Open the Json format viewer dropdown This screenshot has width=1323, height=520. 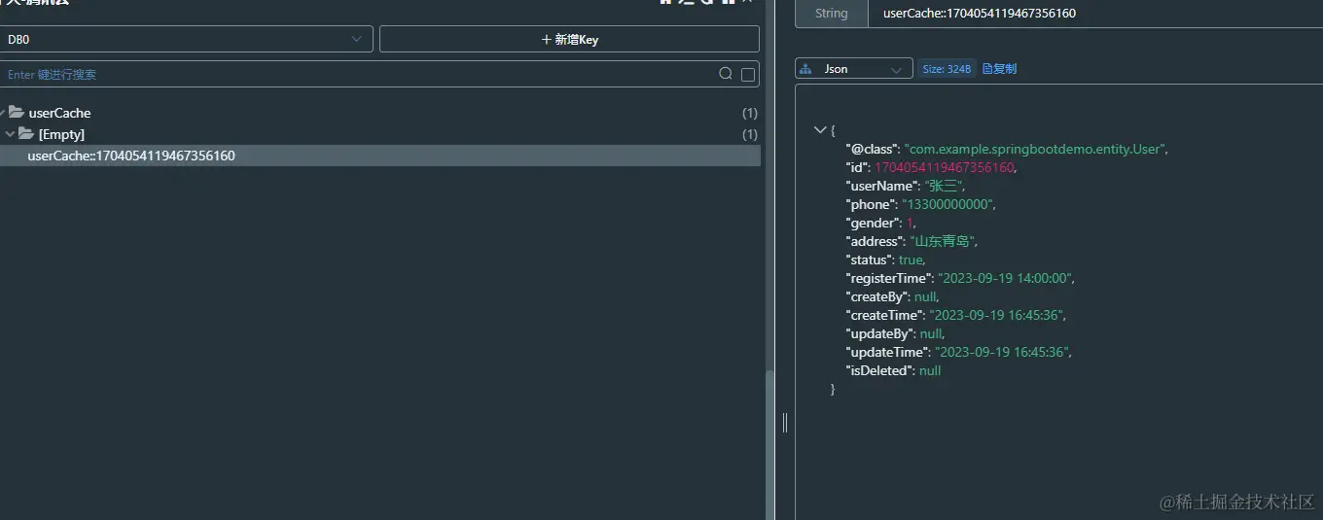click(x=854, y=69)
